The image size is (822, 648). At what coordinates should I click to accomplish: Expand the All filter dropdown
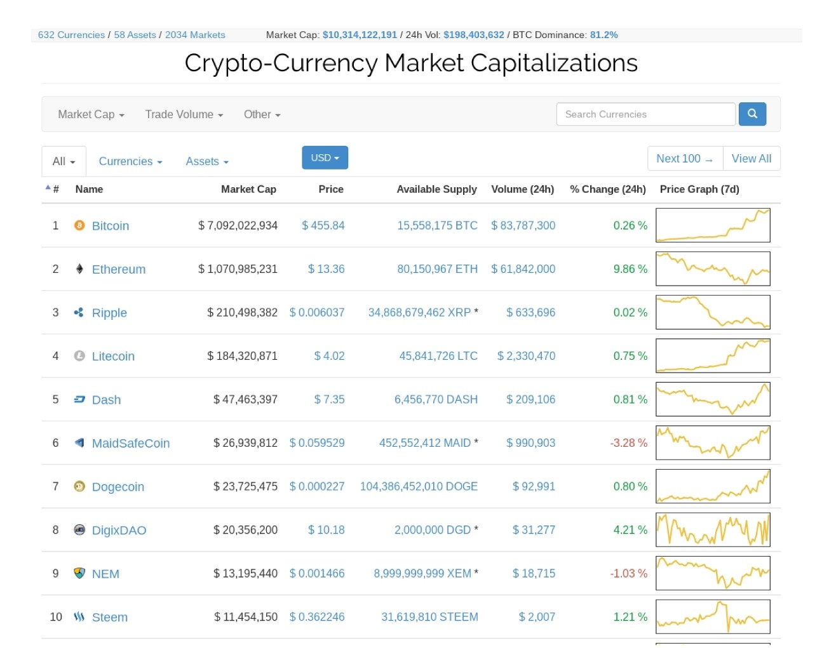[x=64, y=161]
